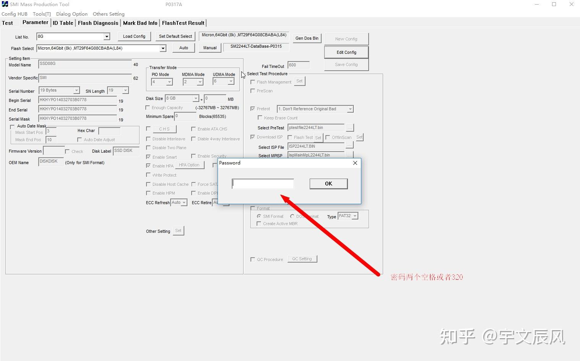Viewport: 580px width, 361px height.
Task: Open the MDMA Mode dropdown
Action: coord(200,82)
